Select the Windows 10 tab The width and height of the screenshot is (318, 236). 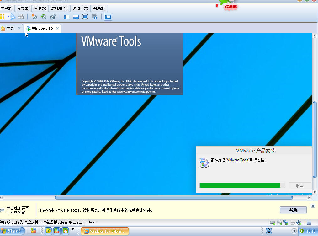click(x=42, y=29)
